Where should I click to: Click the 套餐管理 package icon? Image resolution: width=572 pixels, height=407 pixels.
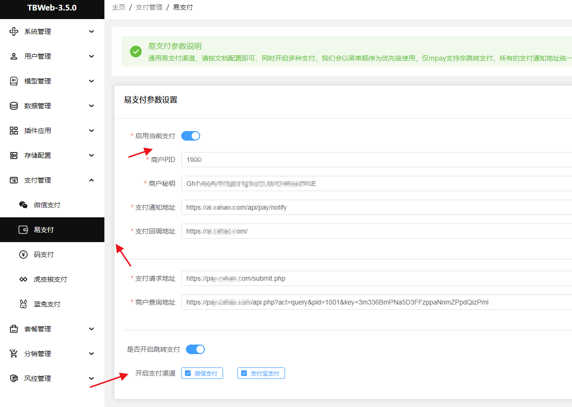click(14, 329)
